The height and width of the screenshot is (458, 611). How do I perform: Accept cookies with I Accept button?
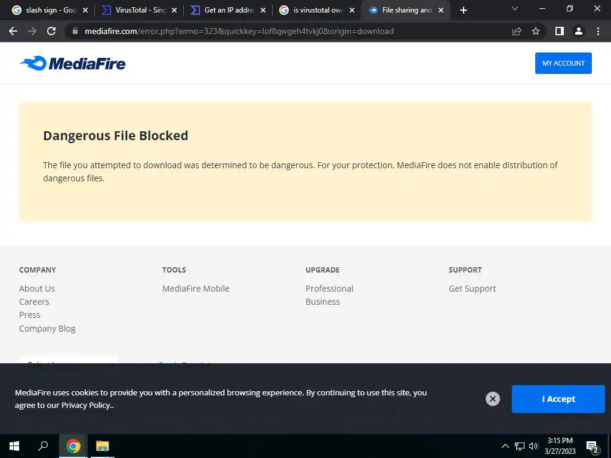[x=558, y=399]
